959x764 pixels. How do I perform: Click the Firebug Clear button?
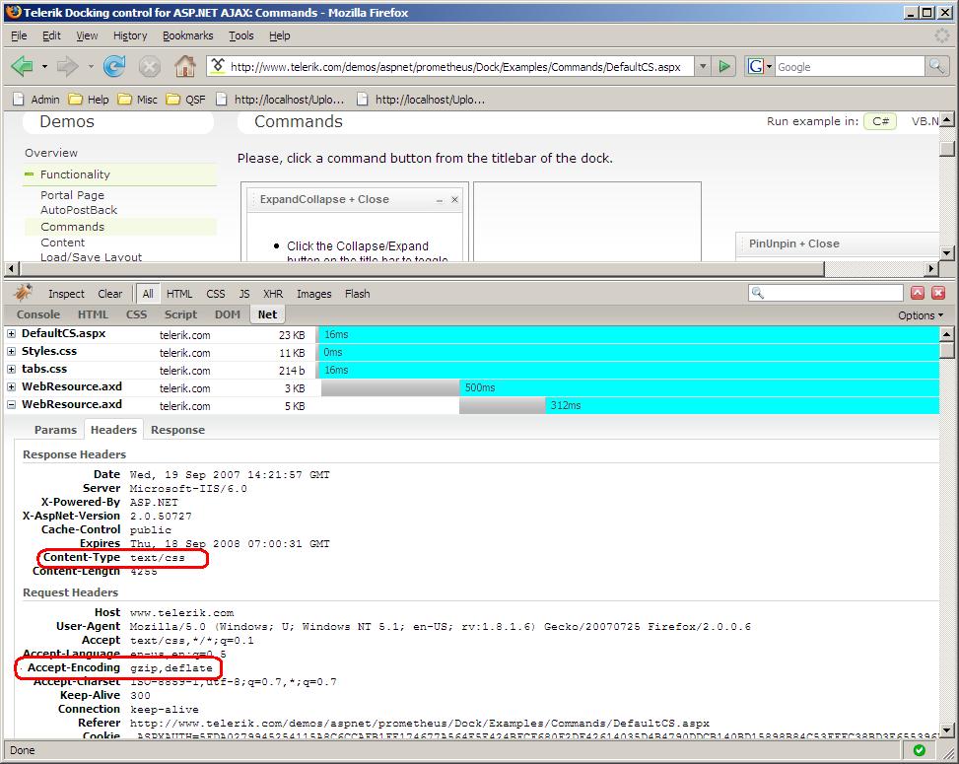click(x=110, y=294)
